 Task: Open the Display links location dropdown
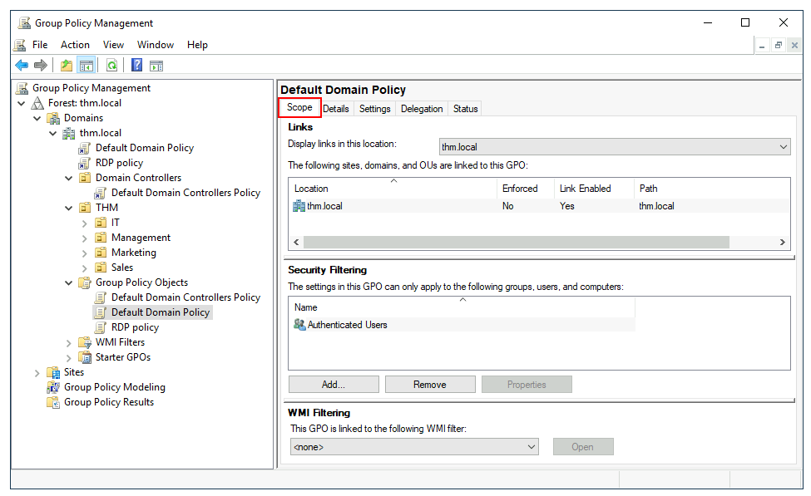(x=615, y=147)
